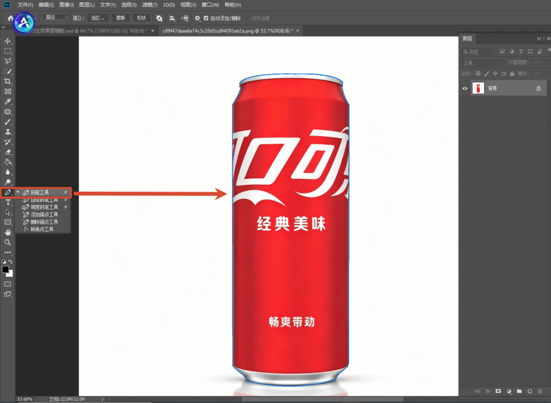Toggle Quick Mask mode icon
Screen dimensions: 551x403
[x=8, y=284]
